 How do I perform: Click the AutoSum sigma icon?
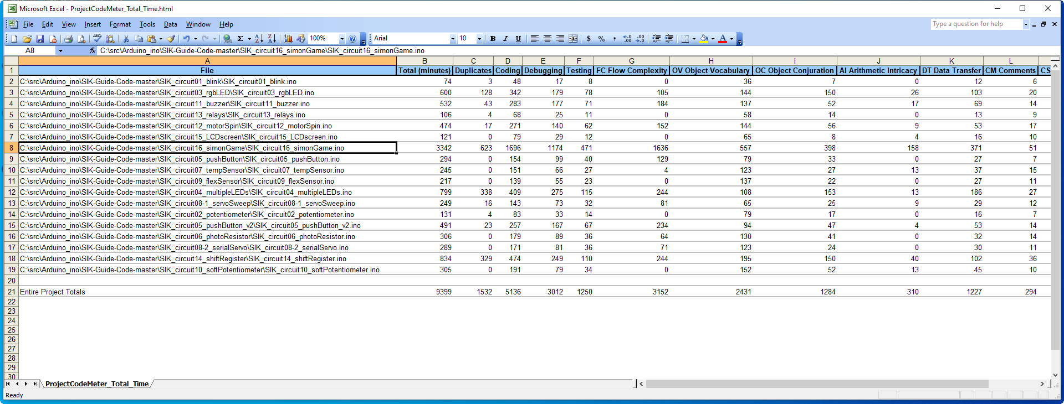(x=240, y=39)
